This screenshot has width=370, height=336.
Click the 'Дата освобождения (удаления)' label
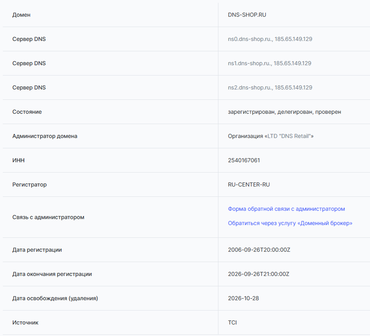[x=55, y=298]
